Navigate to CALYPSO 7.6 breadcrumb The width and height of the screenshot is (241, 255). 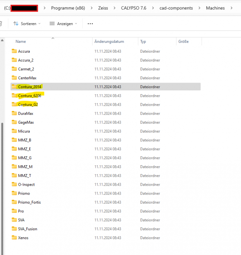point(133,8)
